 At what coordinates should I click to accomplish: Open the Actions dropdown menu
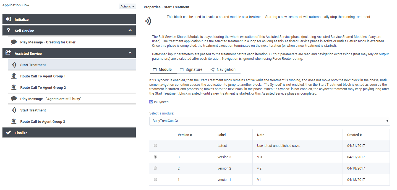tap(127, 6)
